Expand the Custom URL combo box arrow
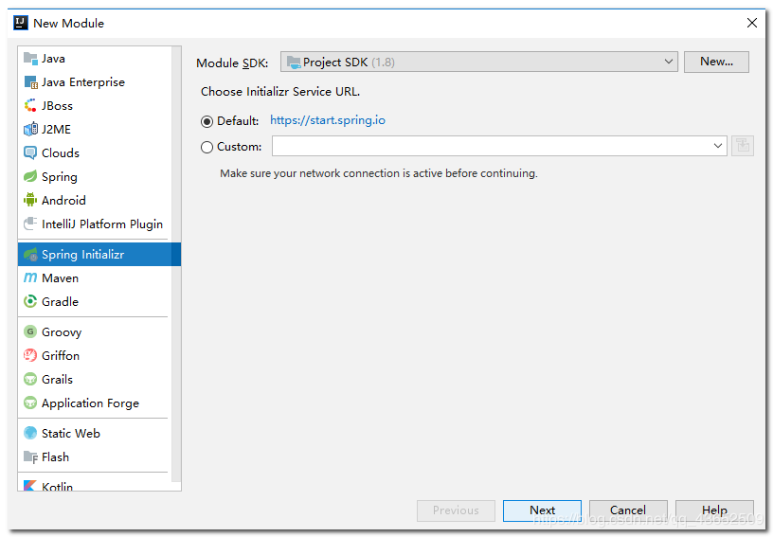The image size is (773, 537). pyautogui.click(x=718, y=146)
